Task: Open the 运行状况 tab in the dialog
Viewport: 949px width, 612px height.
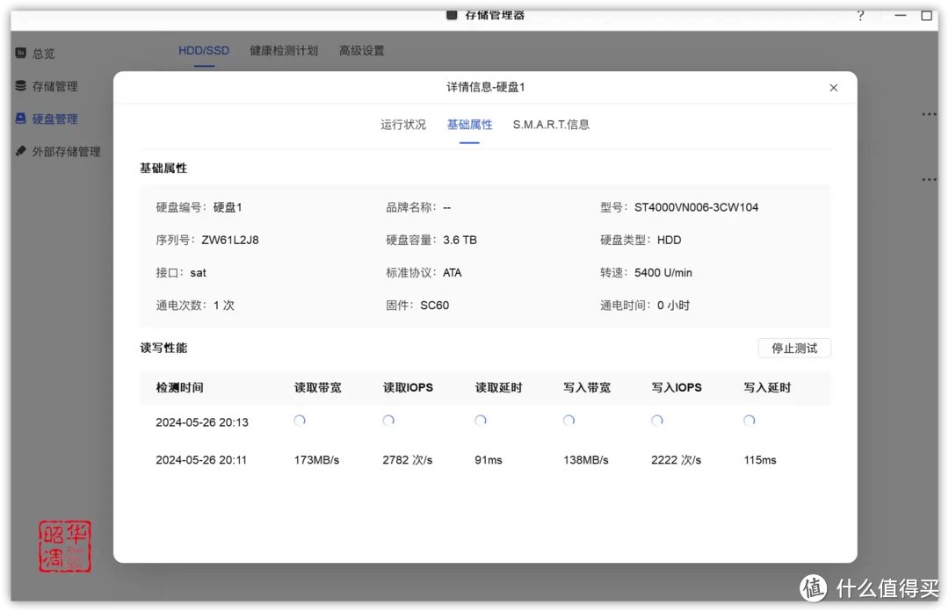Action: 402,125
